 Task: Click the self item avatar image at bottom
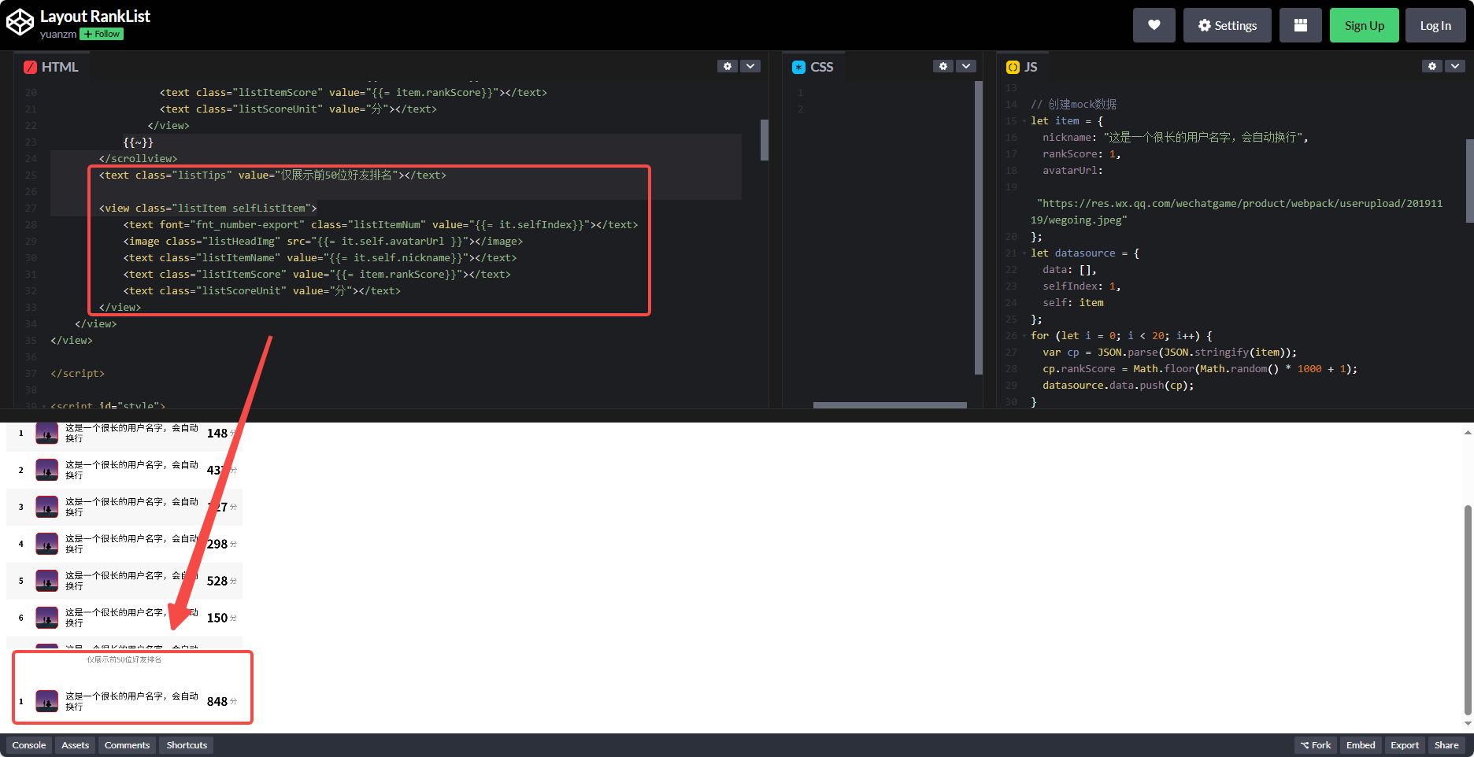coord(47,701)
